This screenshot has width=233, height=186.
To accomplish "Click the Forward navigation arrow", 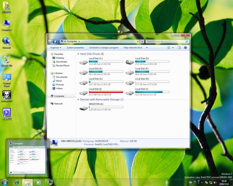I will 55,42.
